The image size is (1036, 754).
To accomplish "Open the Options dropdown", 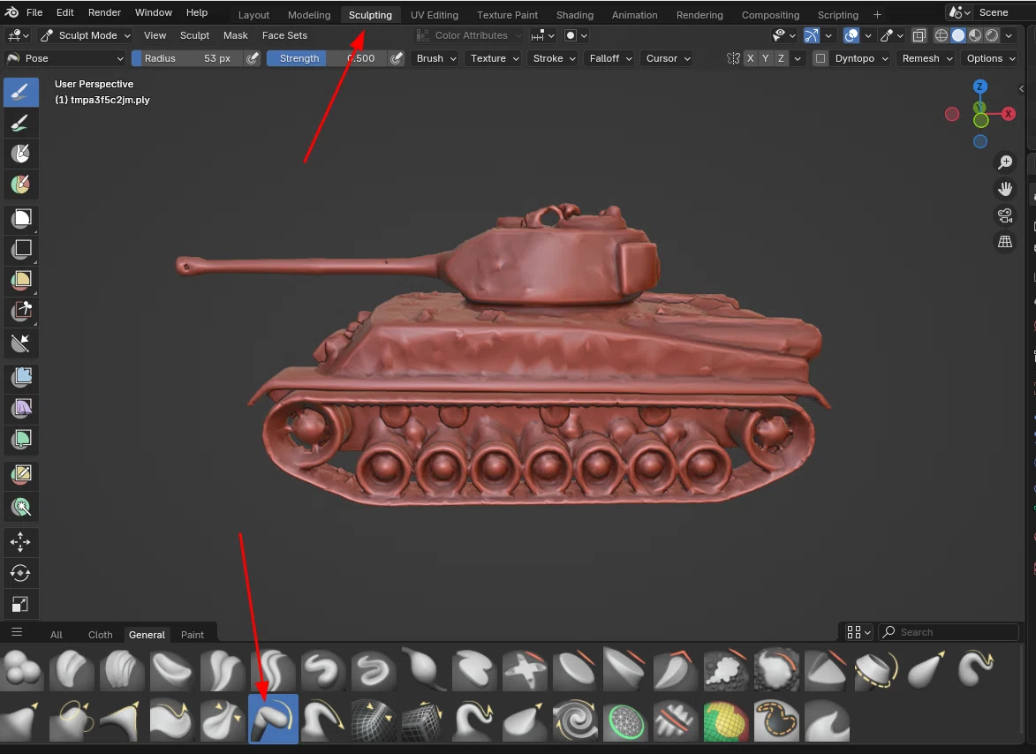I will coord(990,58).
